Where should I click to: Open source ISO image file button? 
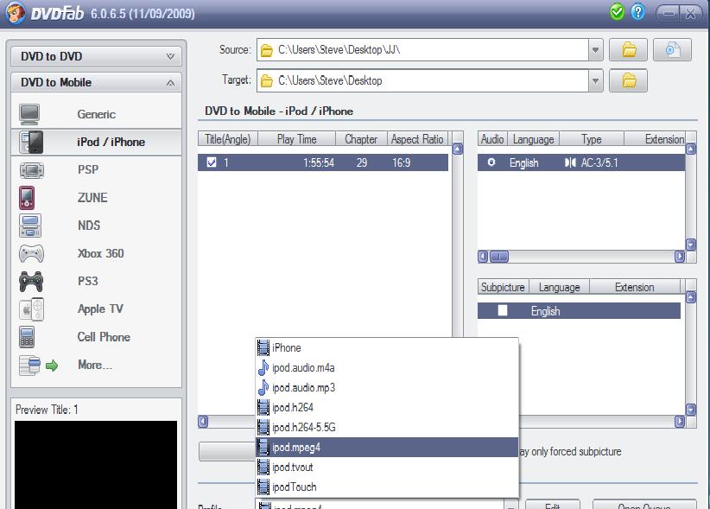pos(672,49)
